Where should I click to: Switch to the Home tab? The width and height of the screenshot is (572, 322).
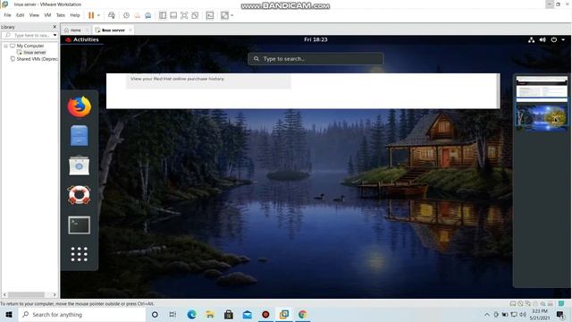pyautogui.click(x=75, y=30)
